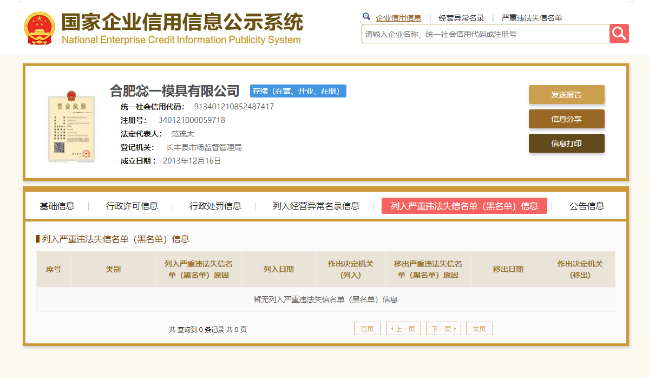Click the founding date 2013年12月16日
Screen dimensions: 649x378
click(192, 161)
